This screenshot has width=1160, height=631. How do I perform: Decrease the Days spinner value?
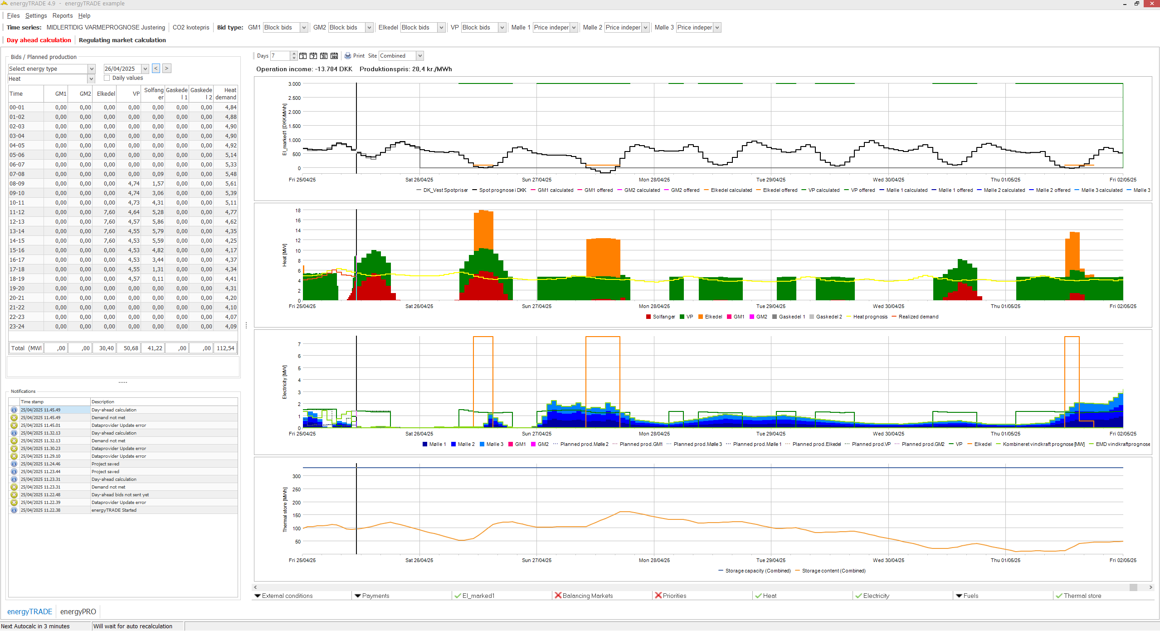click(294, 58)
